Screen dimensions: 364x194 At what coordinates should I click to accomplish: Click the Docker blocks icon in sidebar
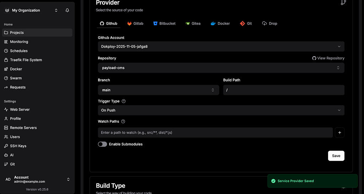coord(6,69)
